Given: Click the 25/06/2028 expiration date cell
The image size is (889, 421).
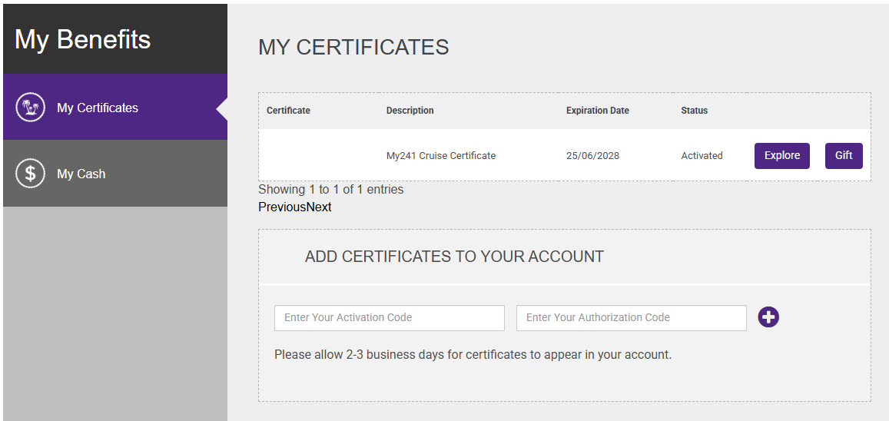Looking at the screenshot, I should click(592, 156).
